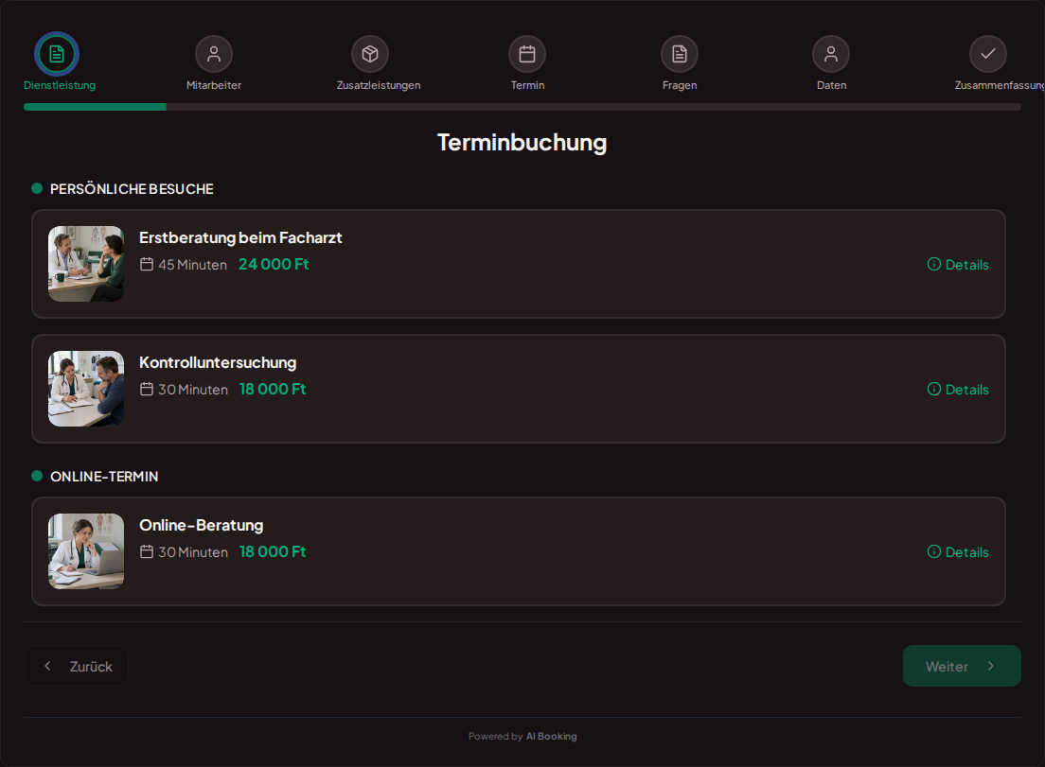The width and height of the screenshot is (1045, 767).
Task: Click the Dienstleistung step document icon
Action: pyautogui.click(x=57, y=54)
